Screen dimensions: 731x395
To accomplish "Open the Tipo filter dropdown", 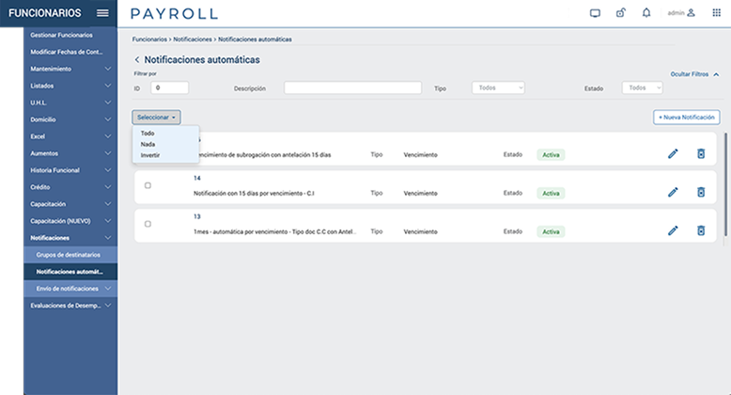I will click(498, 87).
